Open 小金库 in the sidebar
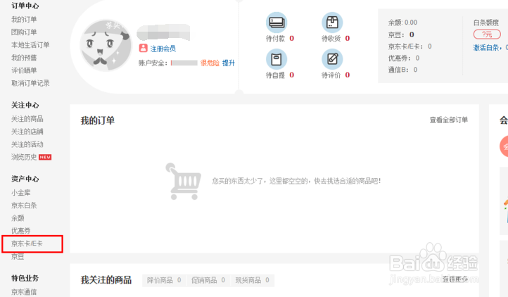Screen dimensions: 508x297 tap(20, 193)
